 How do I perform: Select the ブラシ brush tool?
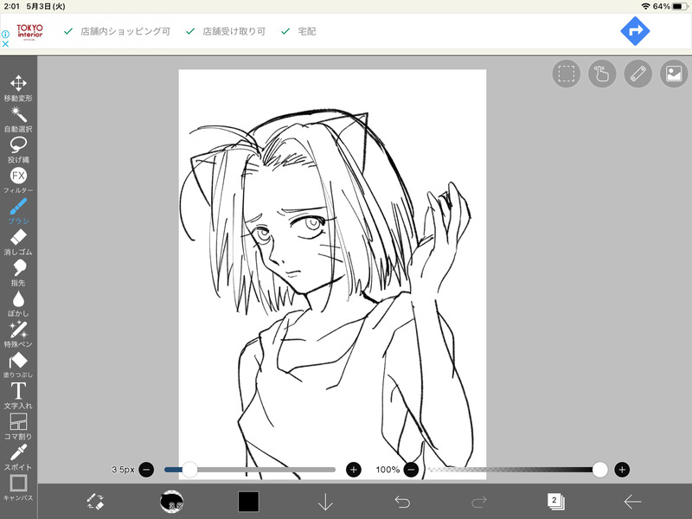18,211
